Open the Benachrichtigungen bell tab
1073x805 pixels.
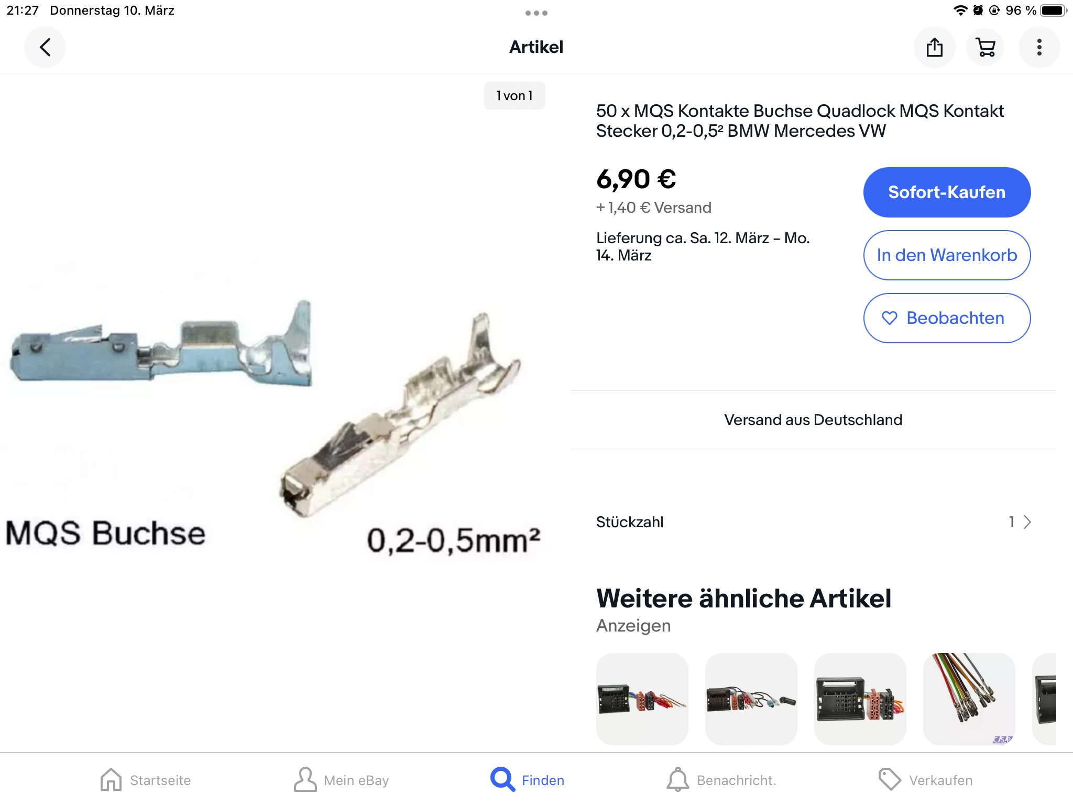click(x=721, y=780)
